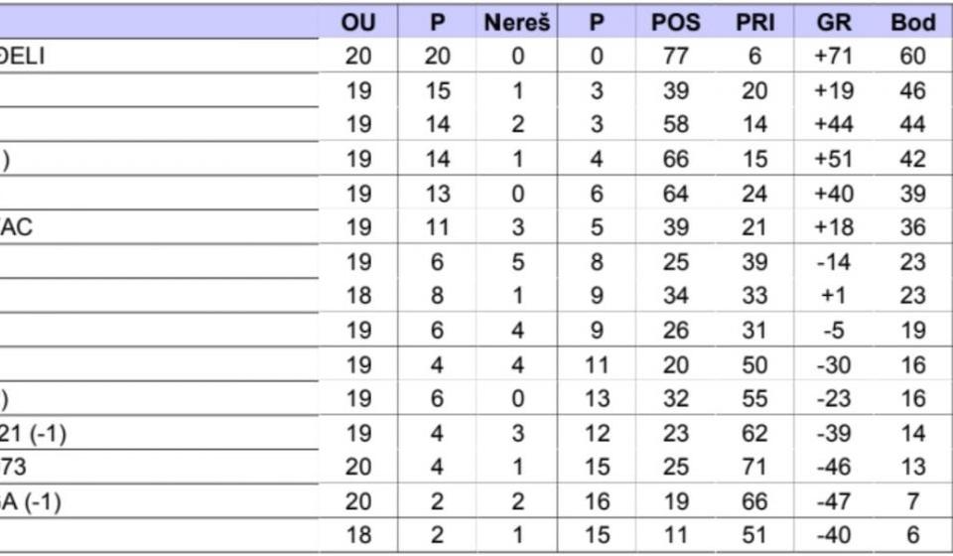This screenshot has width=953, height=556.
Task: Click the OU column header
Action: tap(357, 22)
